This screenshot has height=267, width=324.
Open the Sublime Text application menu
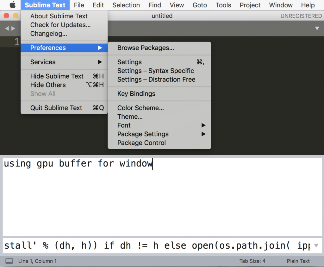[45, 5]
